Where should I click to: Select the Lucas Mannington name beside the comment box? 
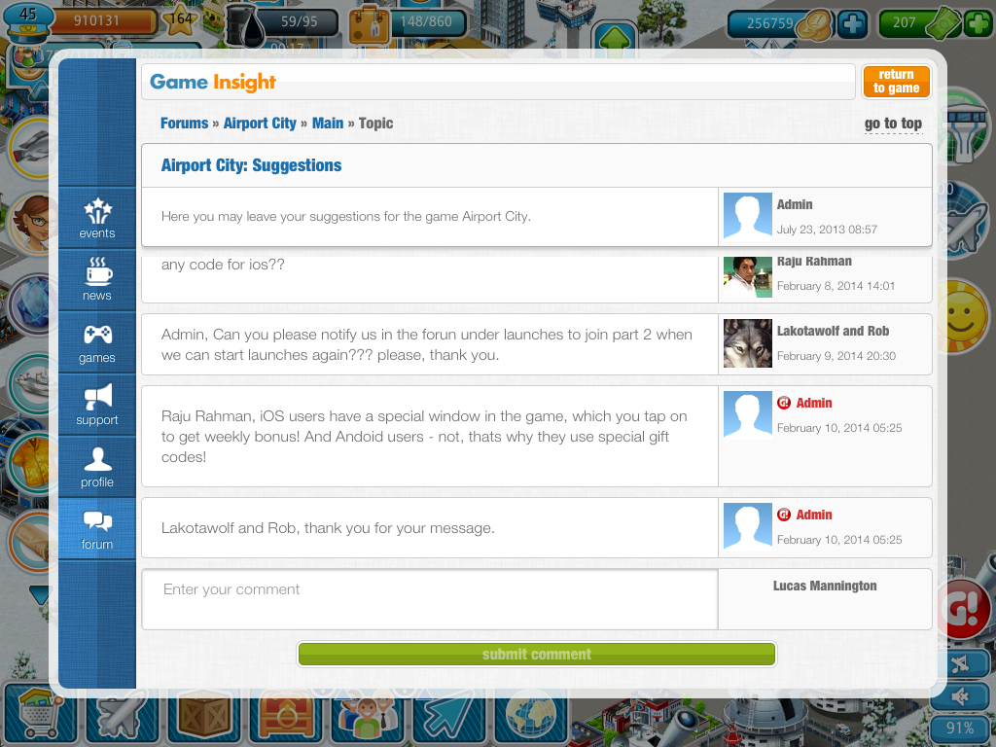(x=825, y=586)
